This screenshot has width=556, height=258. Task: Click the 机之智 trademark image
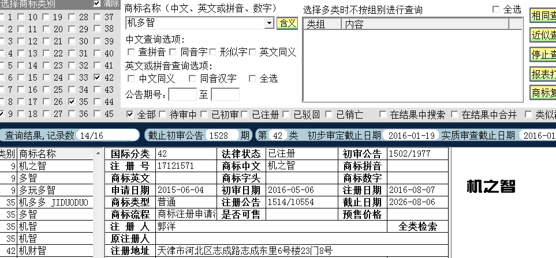pos(491,187)
